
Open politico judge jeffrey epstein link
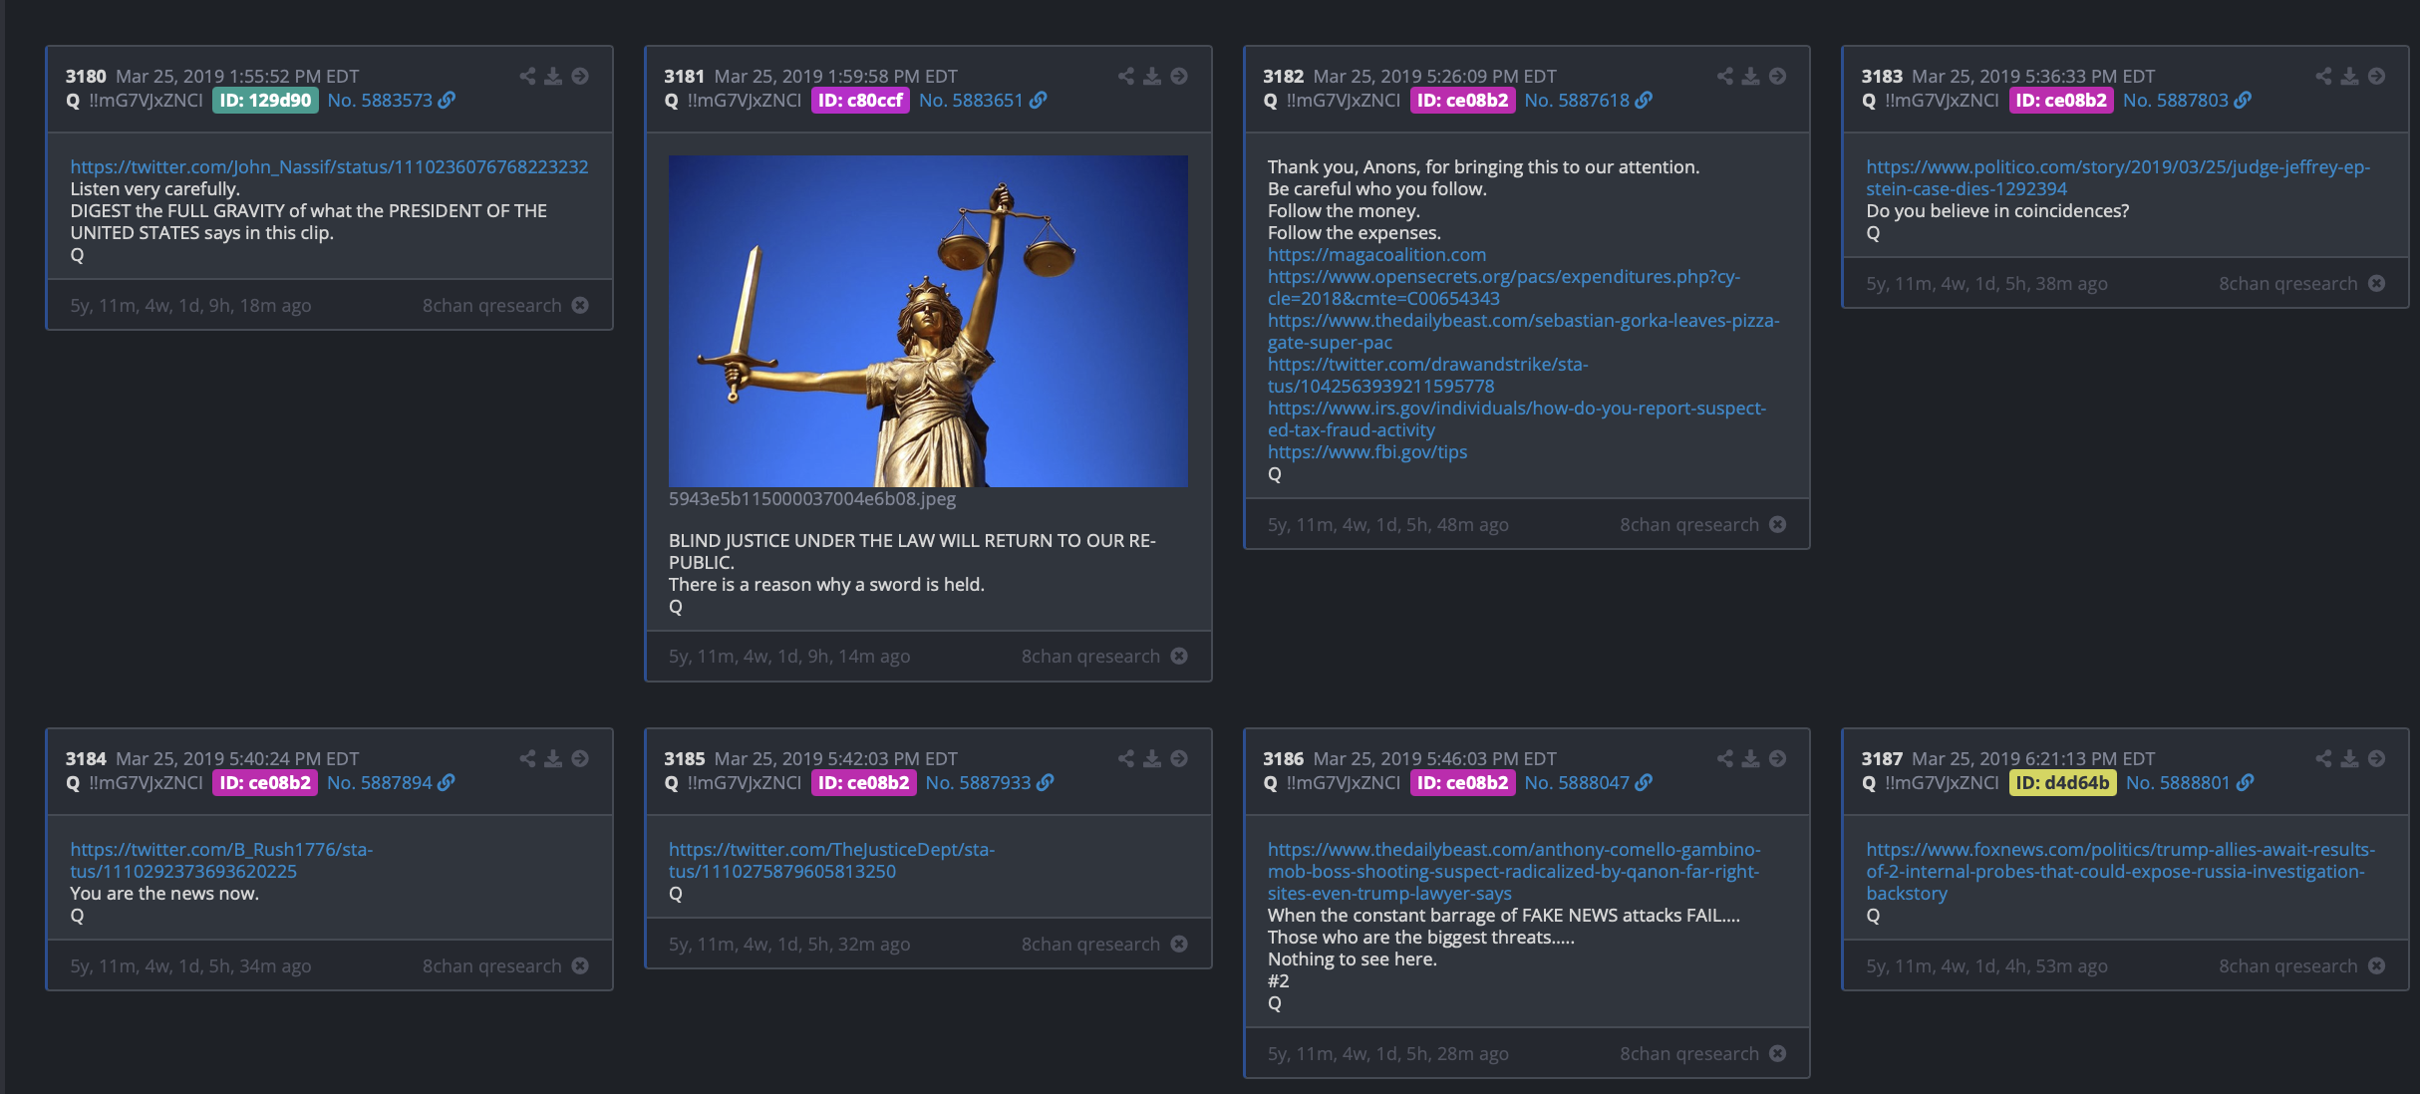click(2118, 177)
